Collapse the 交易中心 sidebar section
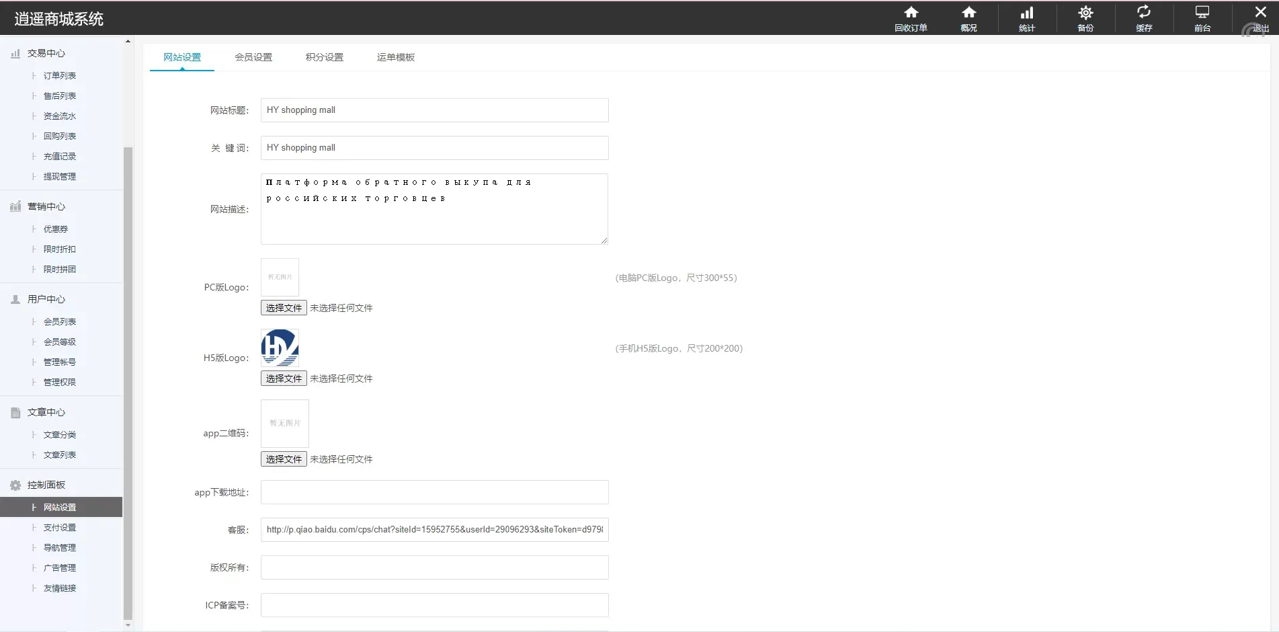This screenshot has width=1279, height=632. click(x=46, y=53)
